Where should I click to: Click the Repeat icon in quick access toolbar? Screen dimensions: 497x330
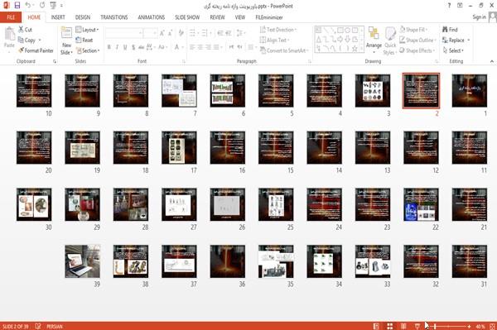pyautogui.click(x=42, y=6)
